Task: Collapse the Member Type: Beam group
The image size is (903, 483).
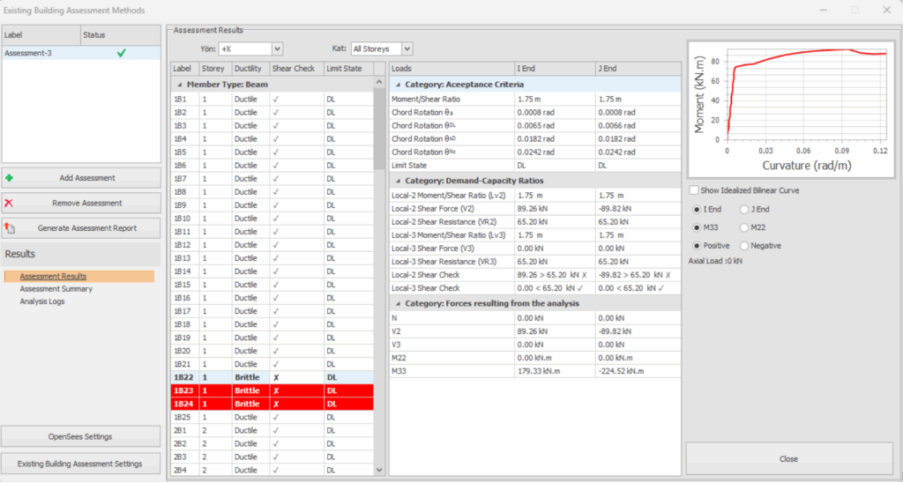Action: point(179,85)
